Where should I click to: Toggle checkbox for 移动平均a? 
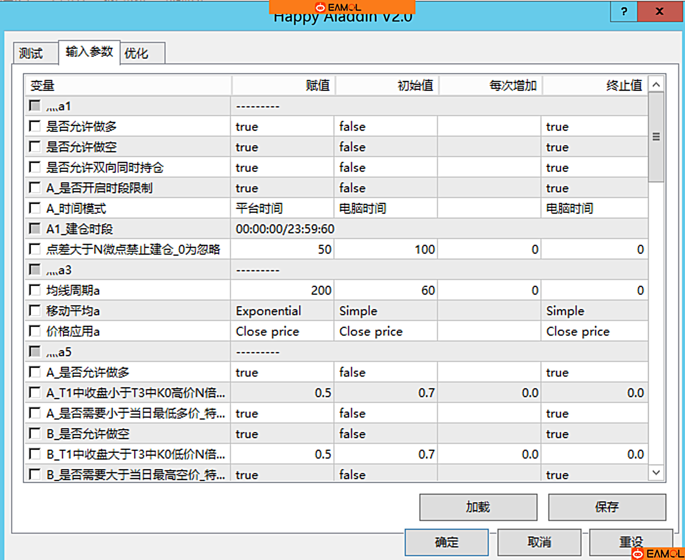(x=35, y=311)
